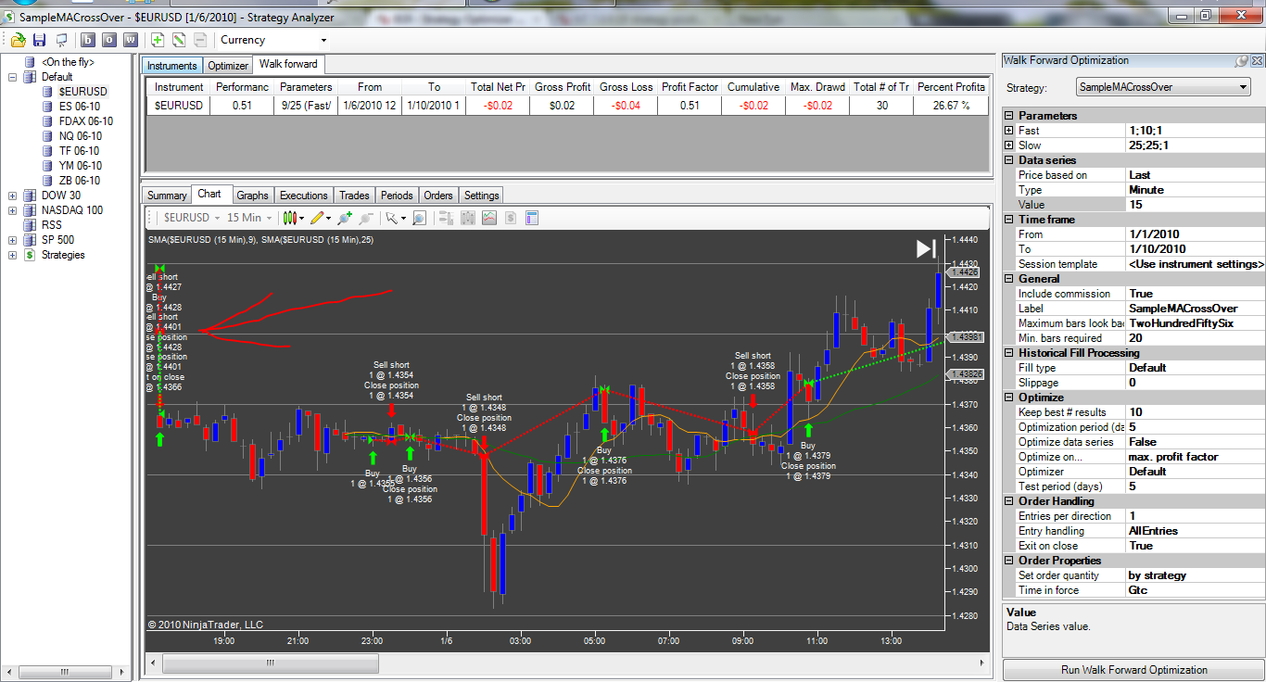
Task: Select the yellow pencil drawing tools icon
Action: [x=320, y=218]
